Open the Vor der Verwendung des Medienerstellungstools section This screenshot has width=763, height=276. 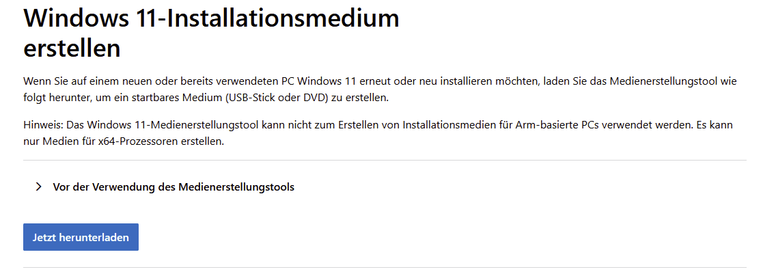174,187
